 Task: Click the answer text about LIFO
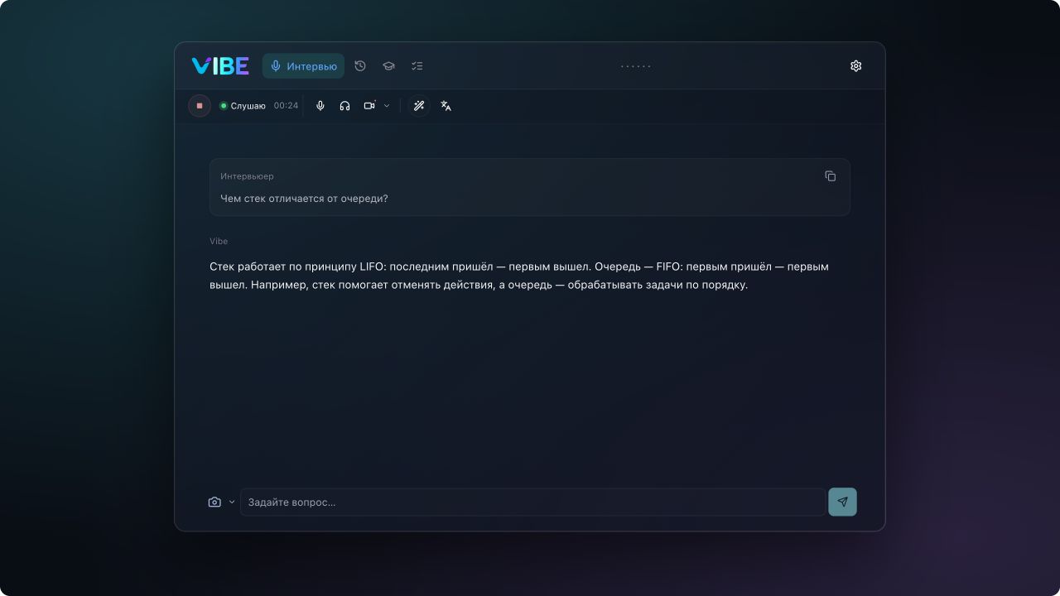click(x=519, y=276)
